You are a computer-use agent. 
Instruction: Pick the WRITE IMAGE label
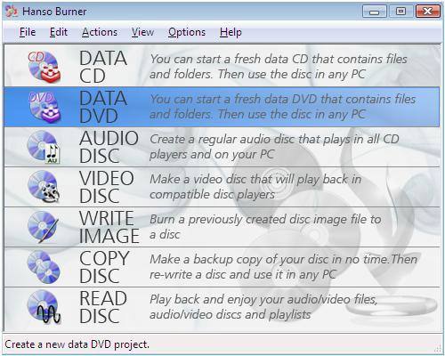click(109, 227)
